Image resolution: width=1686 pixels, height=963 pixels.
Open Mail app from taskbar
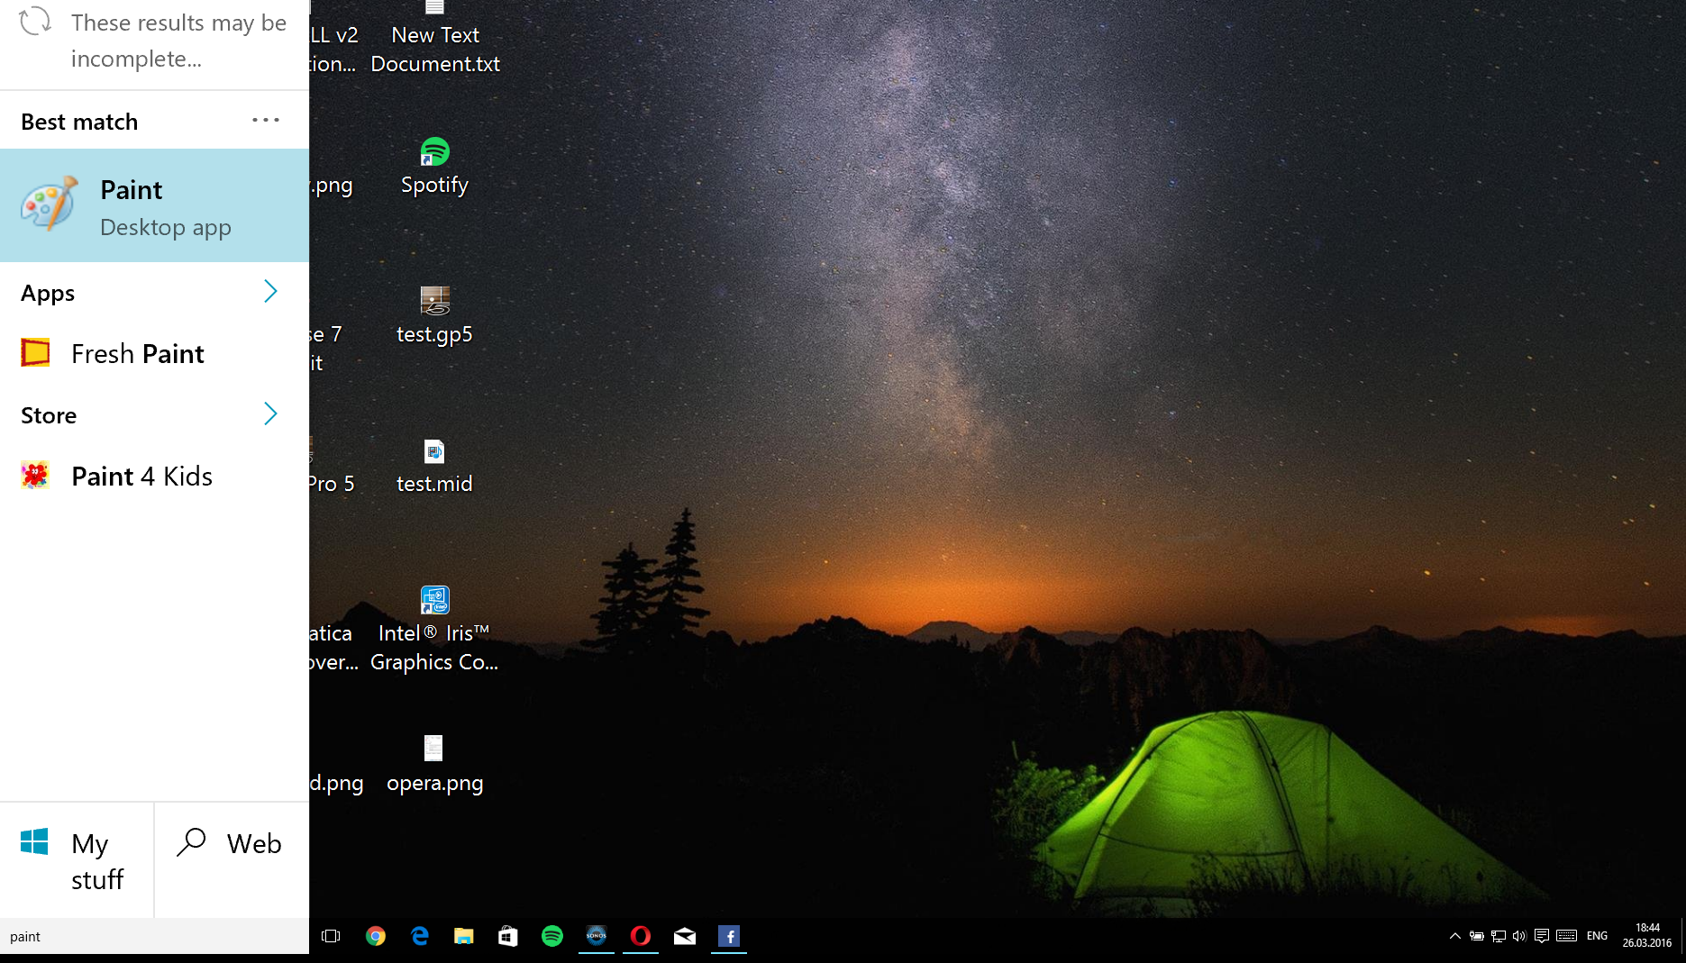(x=685, y=936)
